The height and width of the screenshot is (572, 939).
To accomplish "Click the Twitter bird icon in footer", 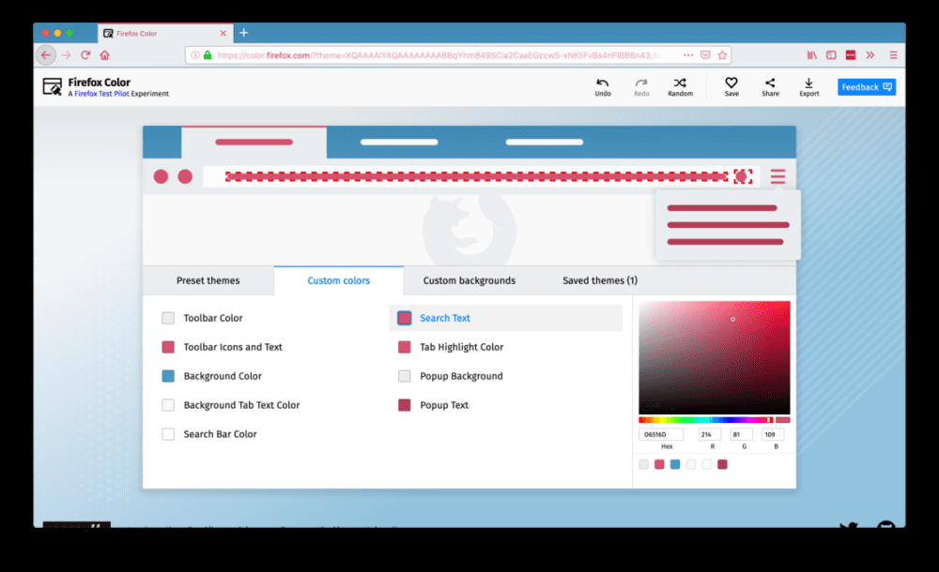I will [848, 526].
